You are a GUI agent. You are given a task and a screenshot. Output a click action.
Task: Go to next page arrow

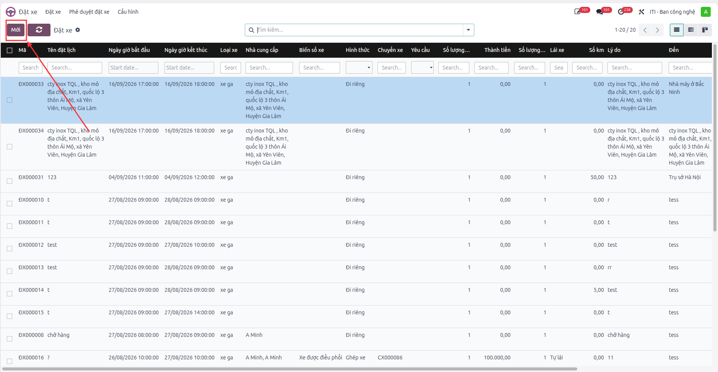[657, 30]
